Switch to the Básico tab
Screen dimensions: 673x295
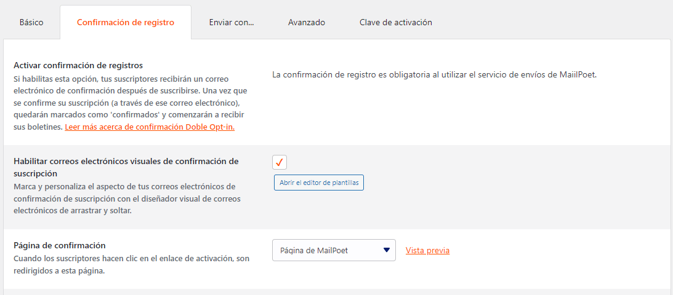31,22
